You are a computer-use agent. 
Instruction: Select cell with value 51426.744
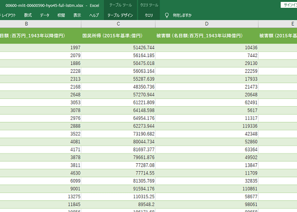(x=118, y=48)
